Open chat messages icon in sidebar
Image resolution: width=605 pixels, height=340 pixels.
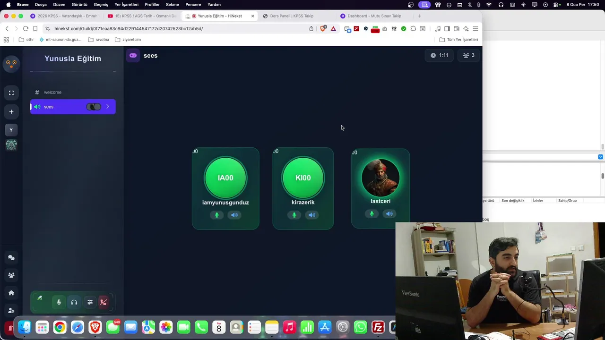coord(11,258)
